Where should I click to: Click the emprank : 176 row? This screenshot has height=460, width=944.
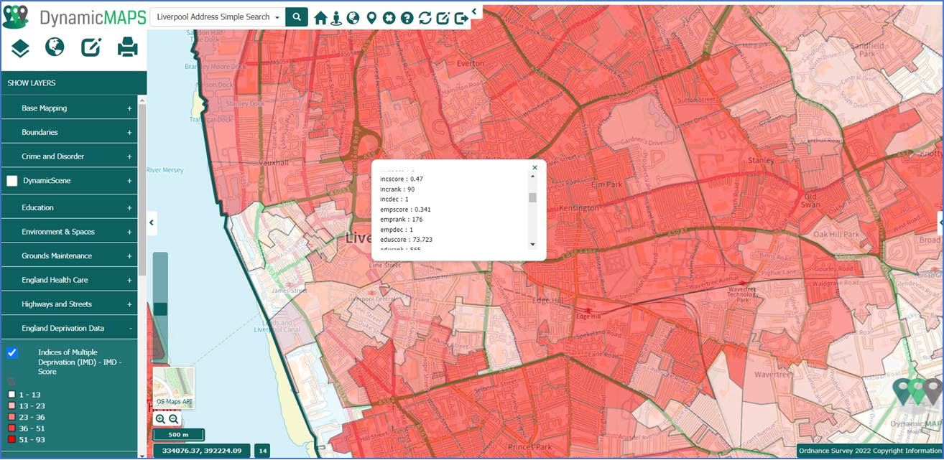click(401, 220)
